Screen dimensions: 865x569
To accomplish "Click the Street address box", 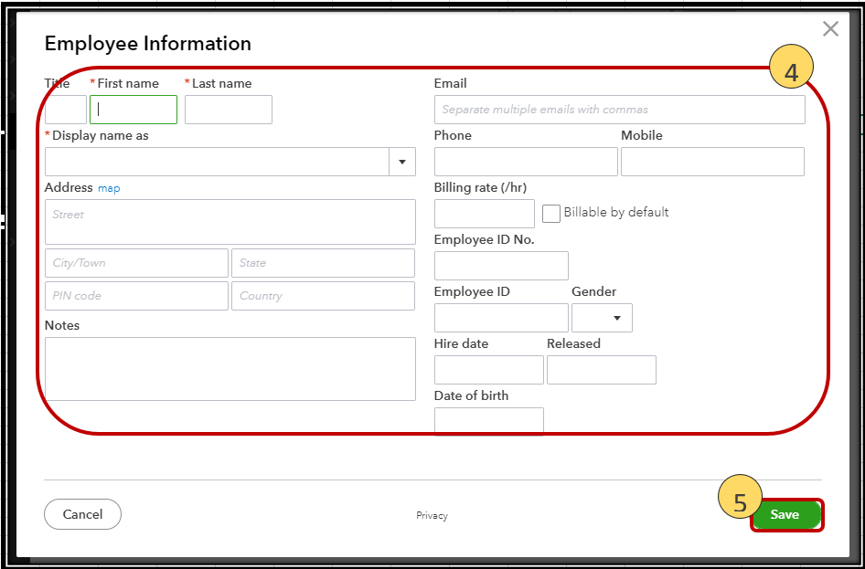I will [x=230, y=222].
